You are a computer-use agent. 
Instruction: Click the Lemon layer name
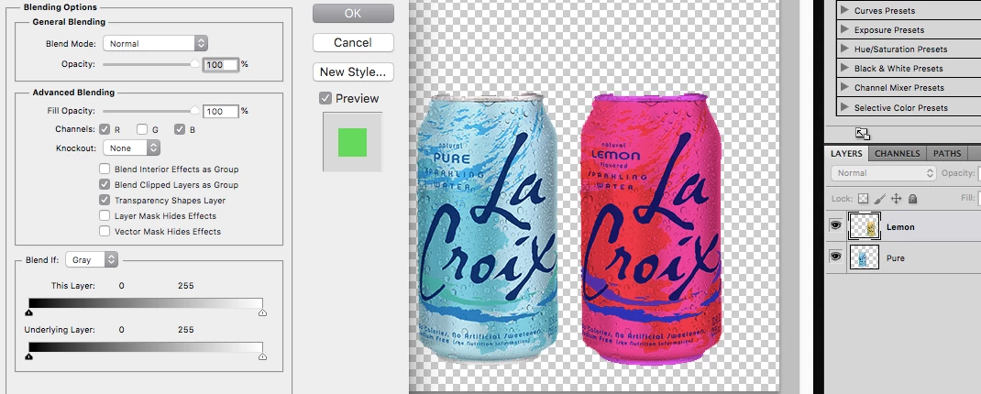900,227
